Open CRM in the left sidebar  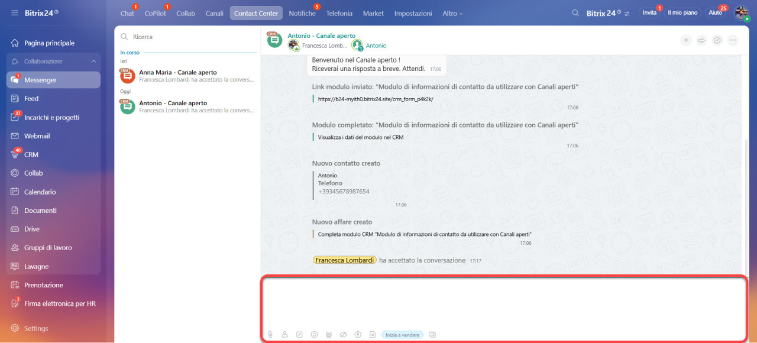point(53,154)
